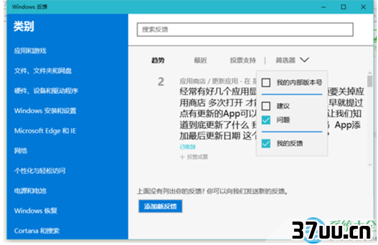
Task: Click the 应用商店 / 更新应用 breadcrumb text
Action: click(209, 81)
